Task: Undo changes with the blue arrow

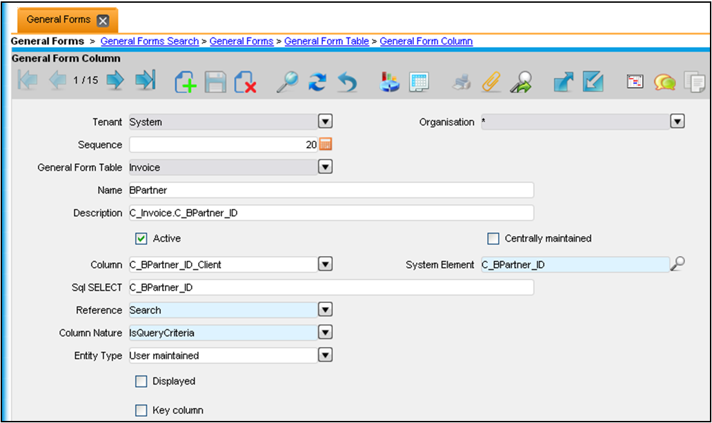Action: coord(346,82)
